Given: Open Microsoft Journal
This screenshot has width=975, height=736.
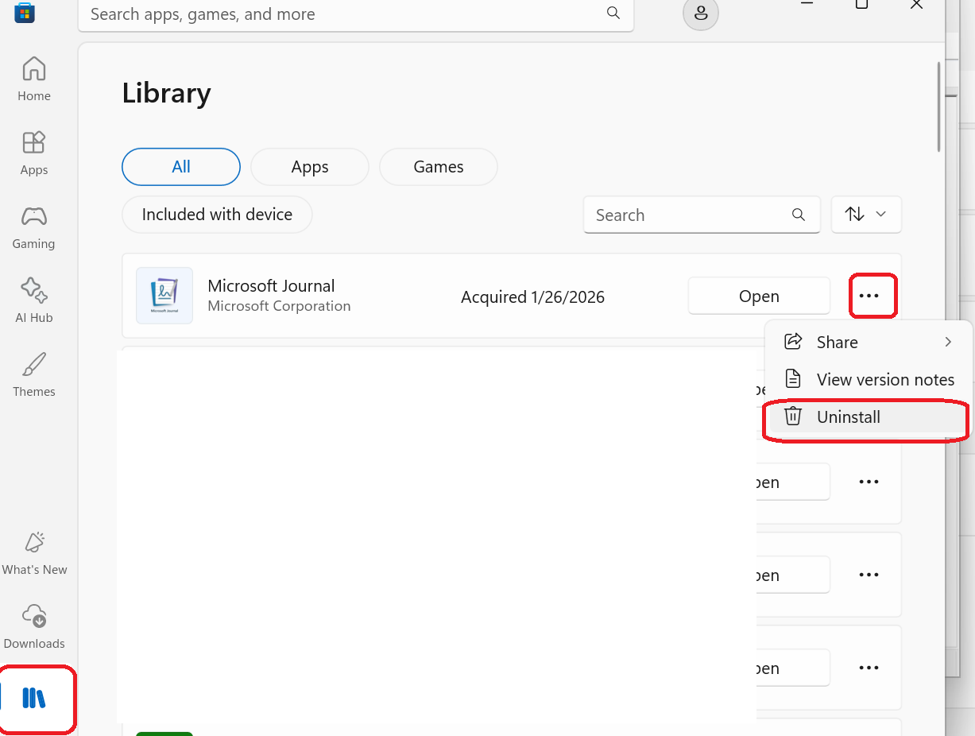Looking at the screenshot, I should coord(758,295).
